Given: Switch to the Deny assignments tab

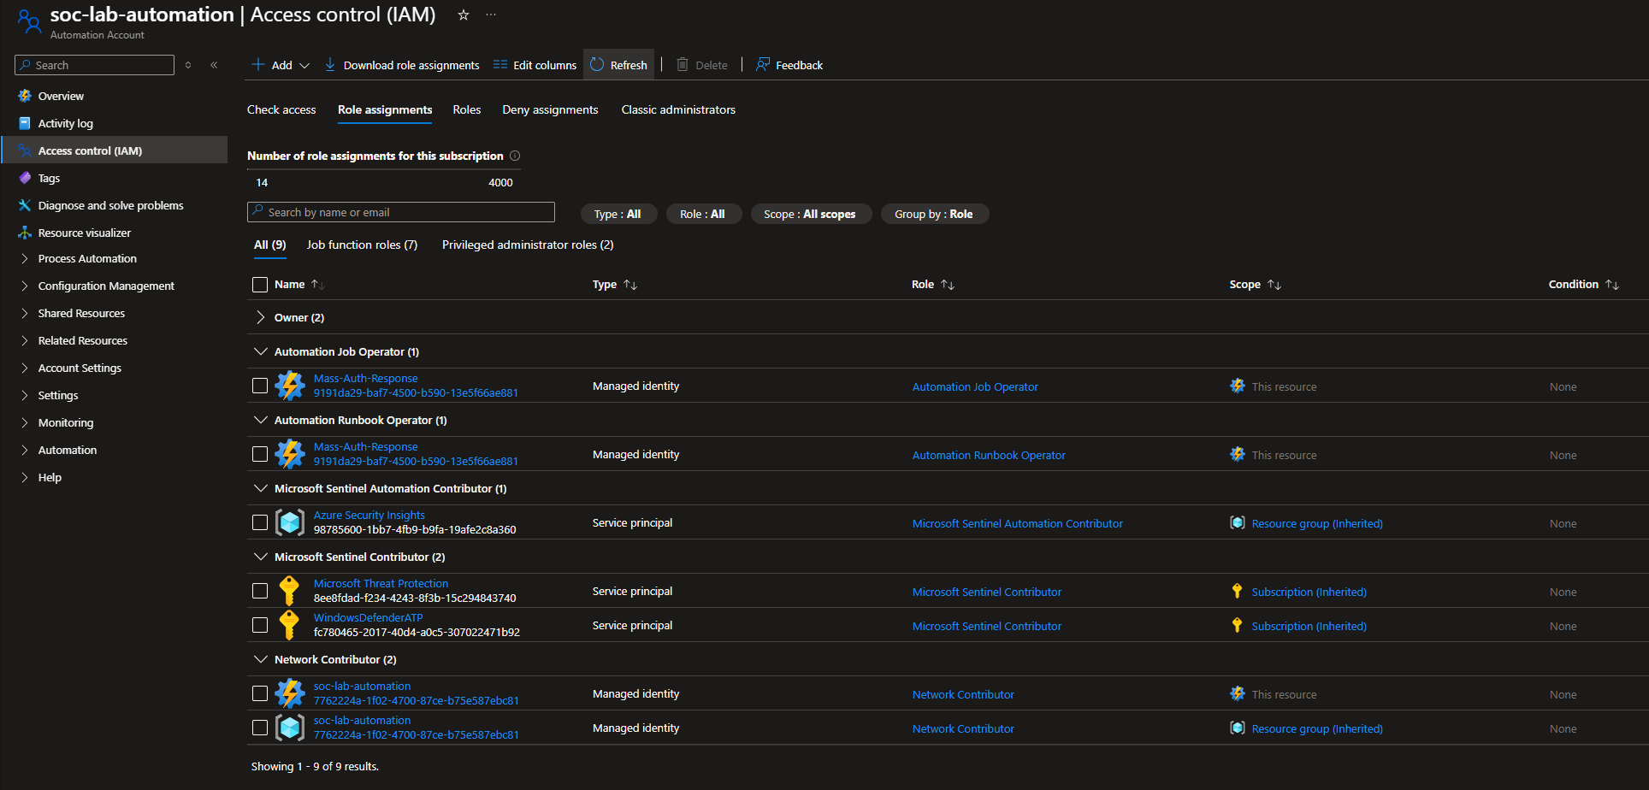Looking at the screenshot, I should pos(550,109).
